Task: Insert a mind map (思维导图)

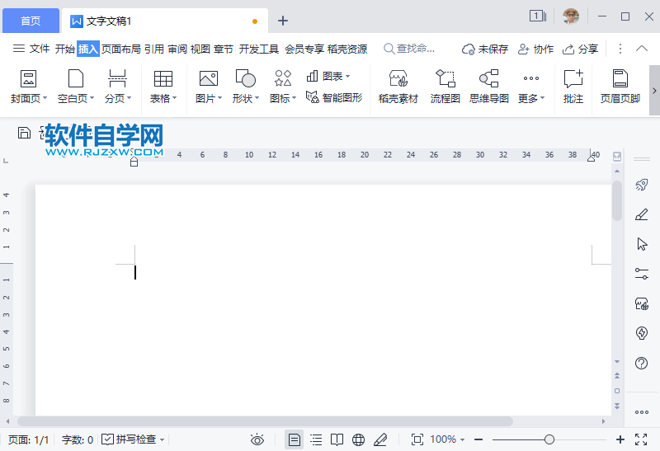Action: coord(489,87)
